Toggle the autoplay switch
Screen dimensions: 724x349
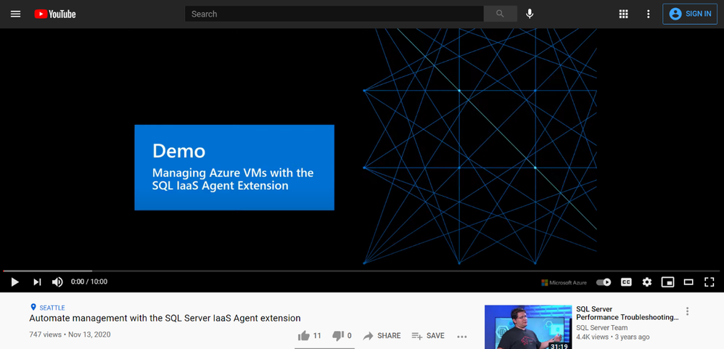coord(604,282)
